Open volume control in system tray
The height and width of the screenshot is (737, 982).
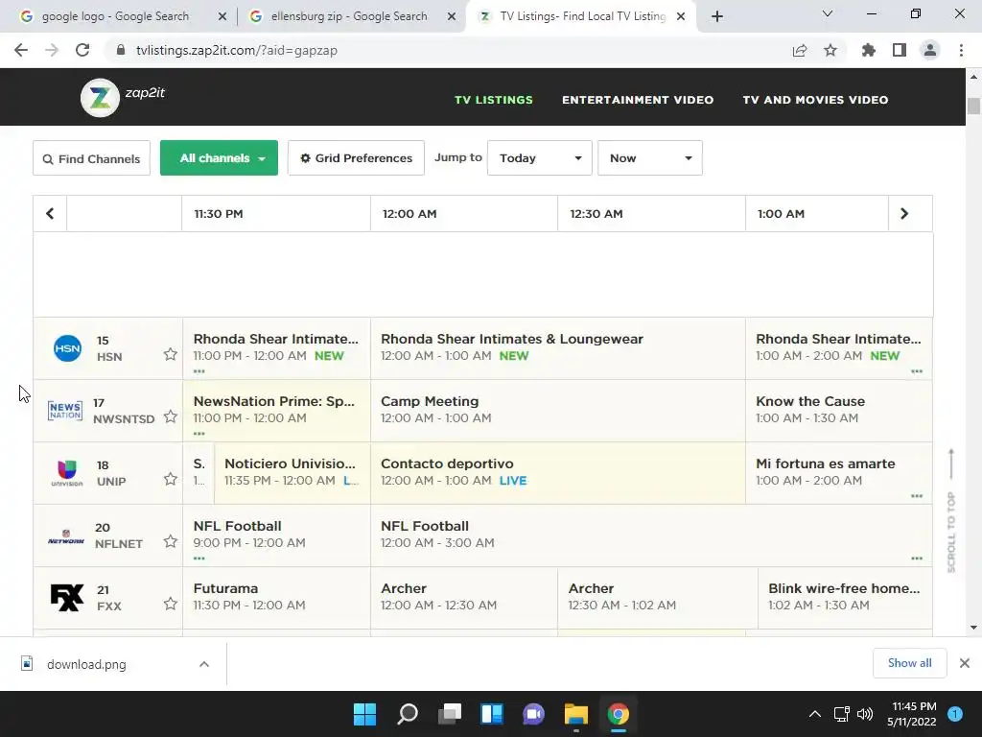point(865,714)
